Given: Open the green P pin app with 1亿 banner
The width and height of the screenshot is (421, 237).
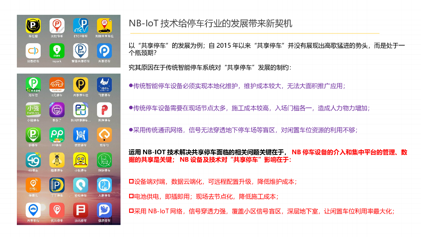Looking at the screenshot, I should [x=33, y=85].
